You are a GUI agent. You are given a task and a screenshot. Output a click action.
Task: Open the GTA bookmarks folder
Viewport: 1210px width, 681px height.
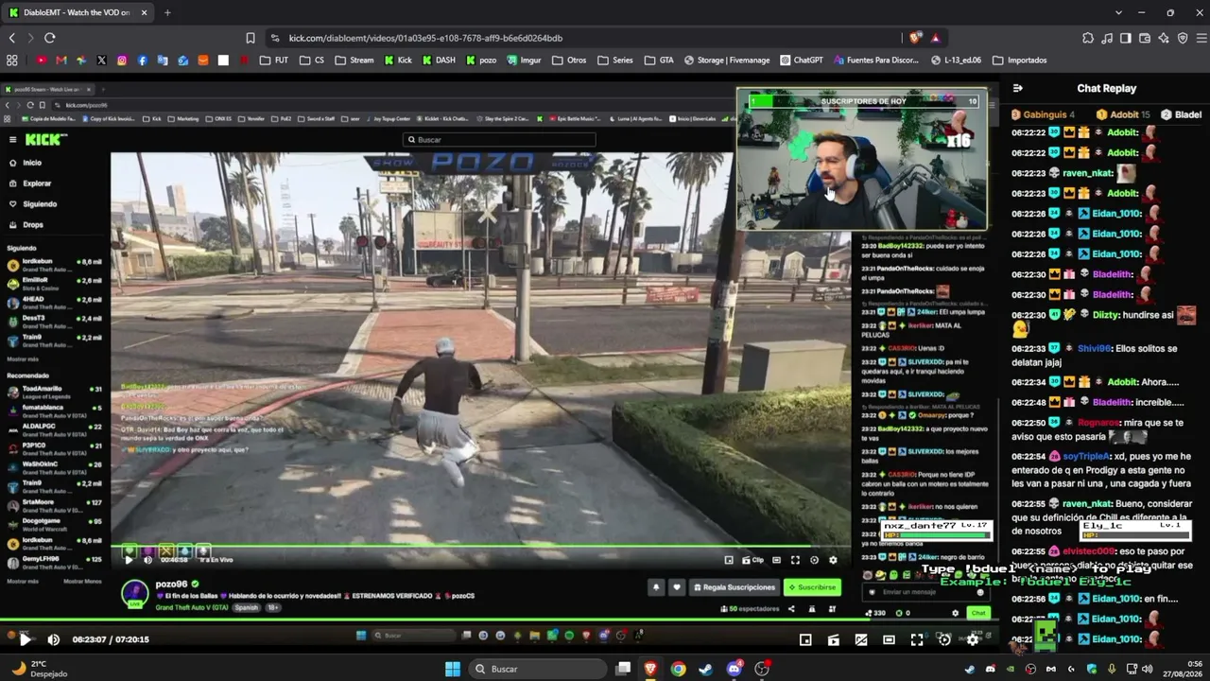tap(659, 60)
